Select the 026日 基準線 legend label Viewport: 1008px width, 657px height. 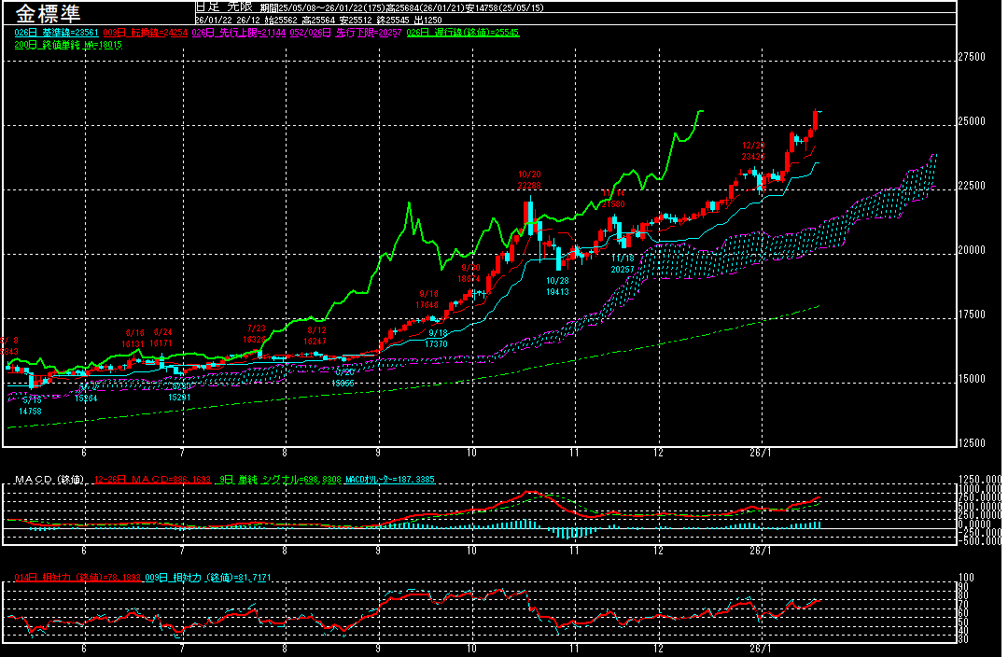47,32
